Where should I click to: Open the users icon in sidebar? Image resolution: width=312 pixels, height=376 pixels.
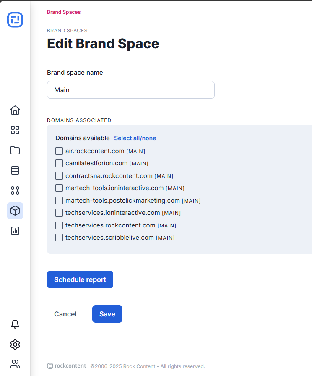15,364
